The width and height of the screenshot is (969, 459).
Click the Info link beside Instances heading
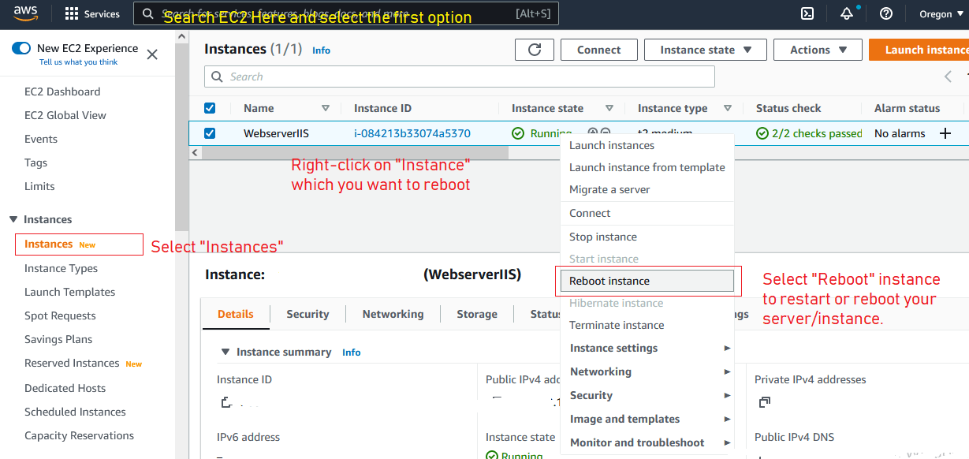pyautogui.click(x=321, y=50)
